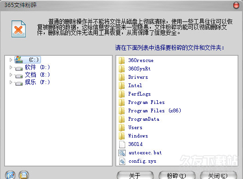The width and height of the screenshot is (243, 179).
Task: Select the 360rescue folder icon
Action: [x=121, y=61]
